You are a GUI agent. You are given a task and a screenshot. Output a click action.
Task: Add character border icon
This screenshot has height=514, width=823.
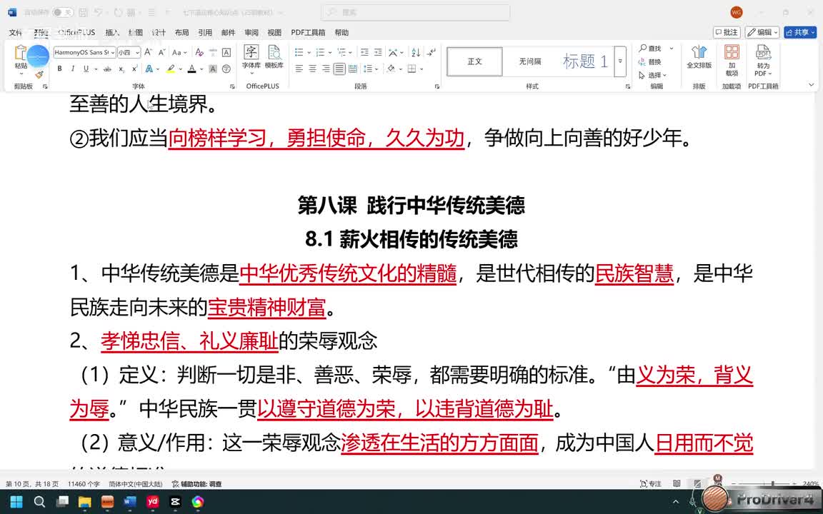coord(226,52)
